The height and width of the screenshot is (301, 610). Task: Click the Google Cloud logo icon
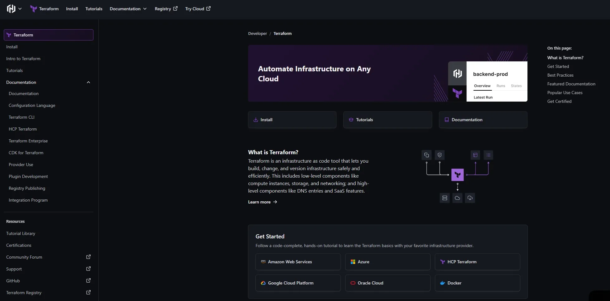(263, 283)
